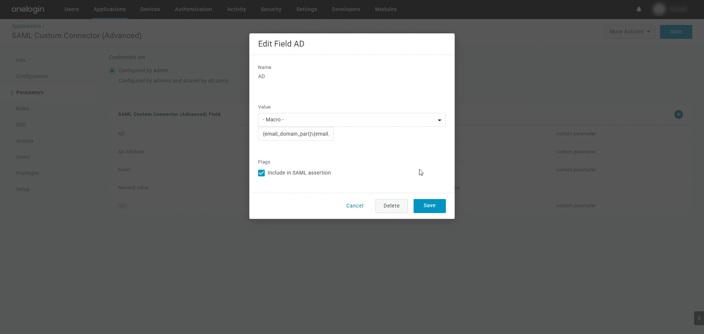Screen dimensions: 704x334
Task: Edit the macro value text field
Action: (296, 134)
